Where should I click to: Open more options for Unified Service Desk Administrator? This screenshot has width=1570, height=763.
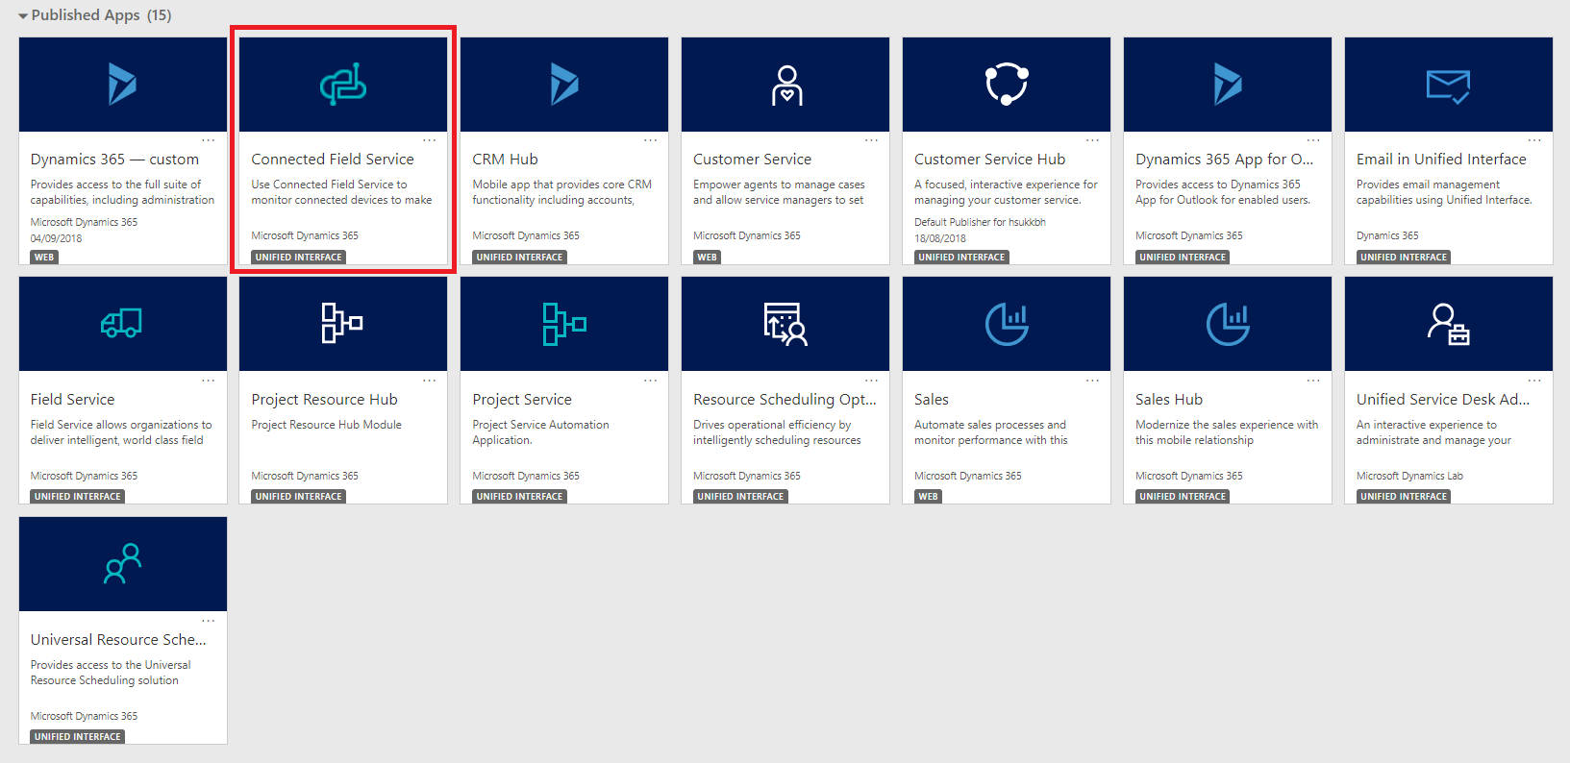click(1534, 381)
